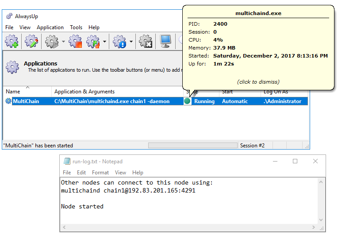Viewport: 338px width, 235px height.
Task: Maximize the run-log.txt Notepad window
Action: click(295, 161)
